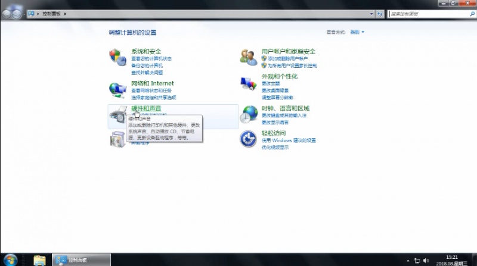The width and height of the screenshot is (477, 266).
Task: Click the 网络和 Internet globe icon
Action: click(x=117, y=90)
